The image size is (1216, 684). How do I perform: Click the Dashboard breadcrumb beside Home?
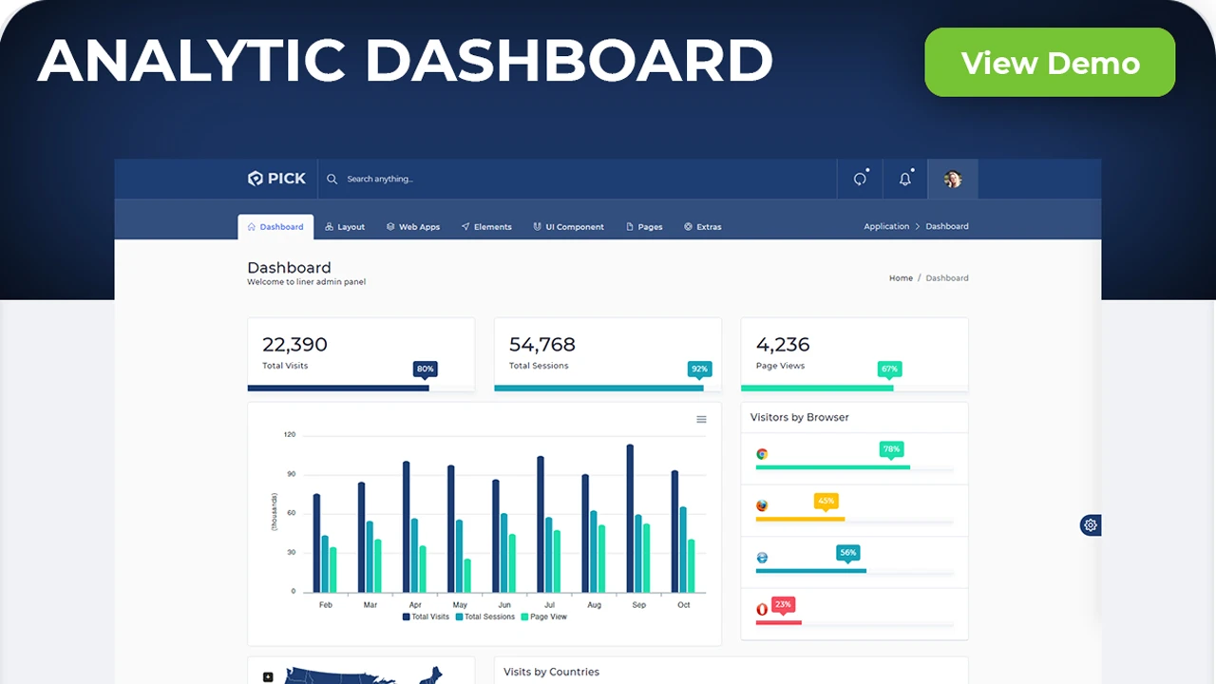tap(947, 278)
